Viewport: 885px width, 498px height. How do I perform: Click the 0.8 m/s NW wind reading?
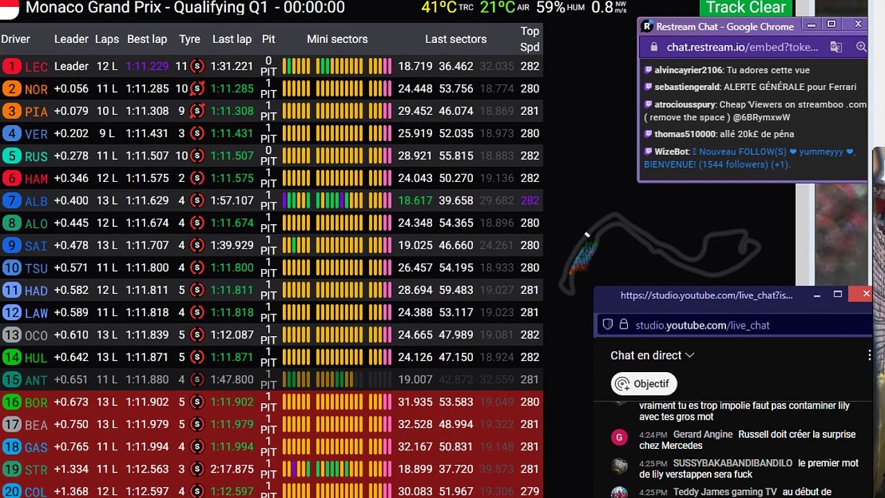click(609, 8)
